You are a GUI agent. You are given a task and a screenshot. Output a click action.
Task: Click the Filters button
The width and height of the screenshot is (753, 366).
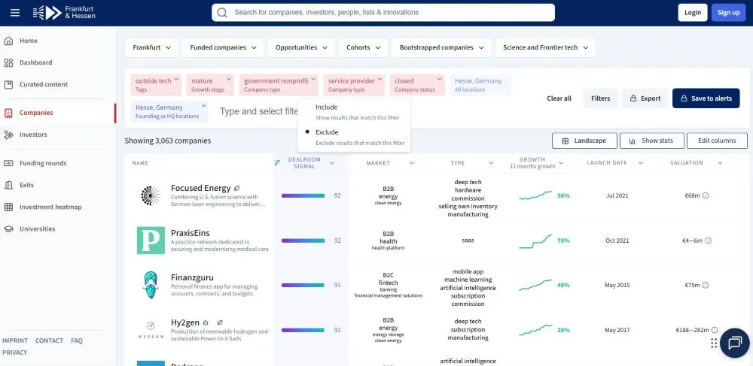(x=600, y=98)
